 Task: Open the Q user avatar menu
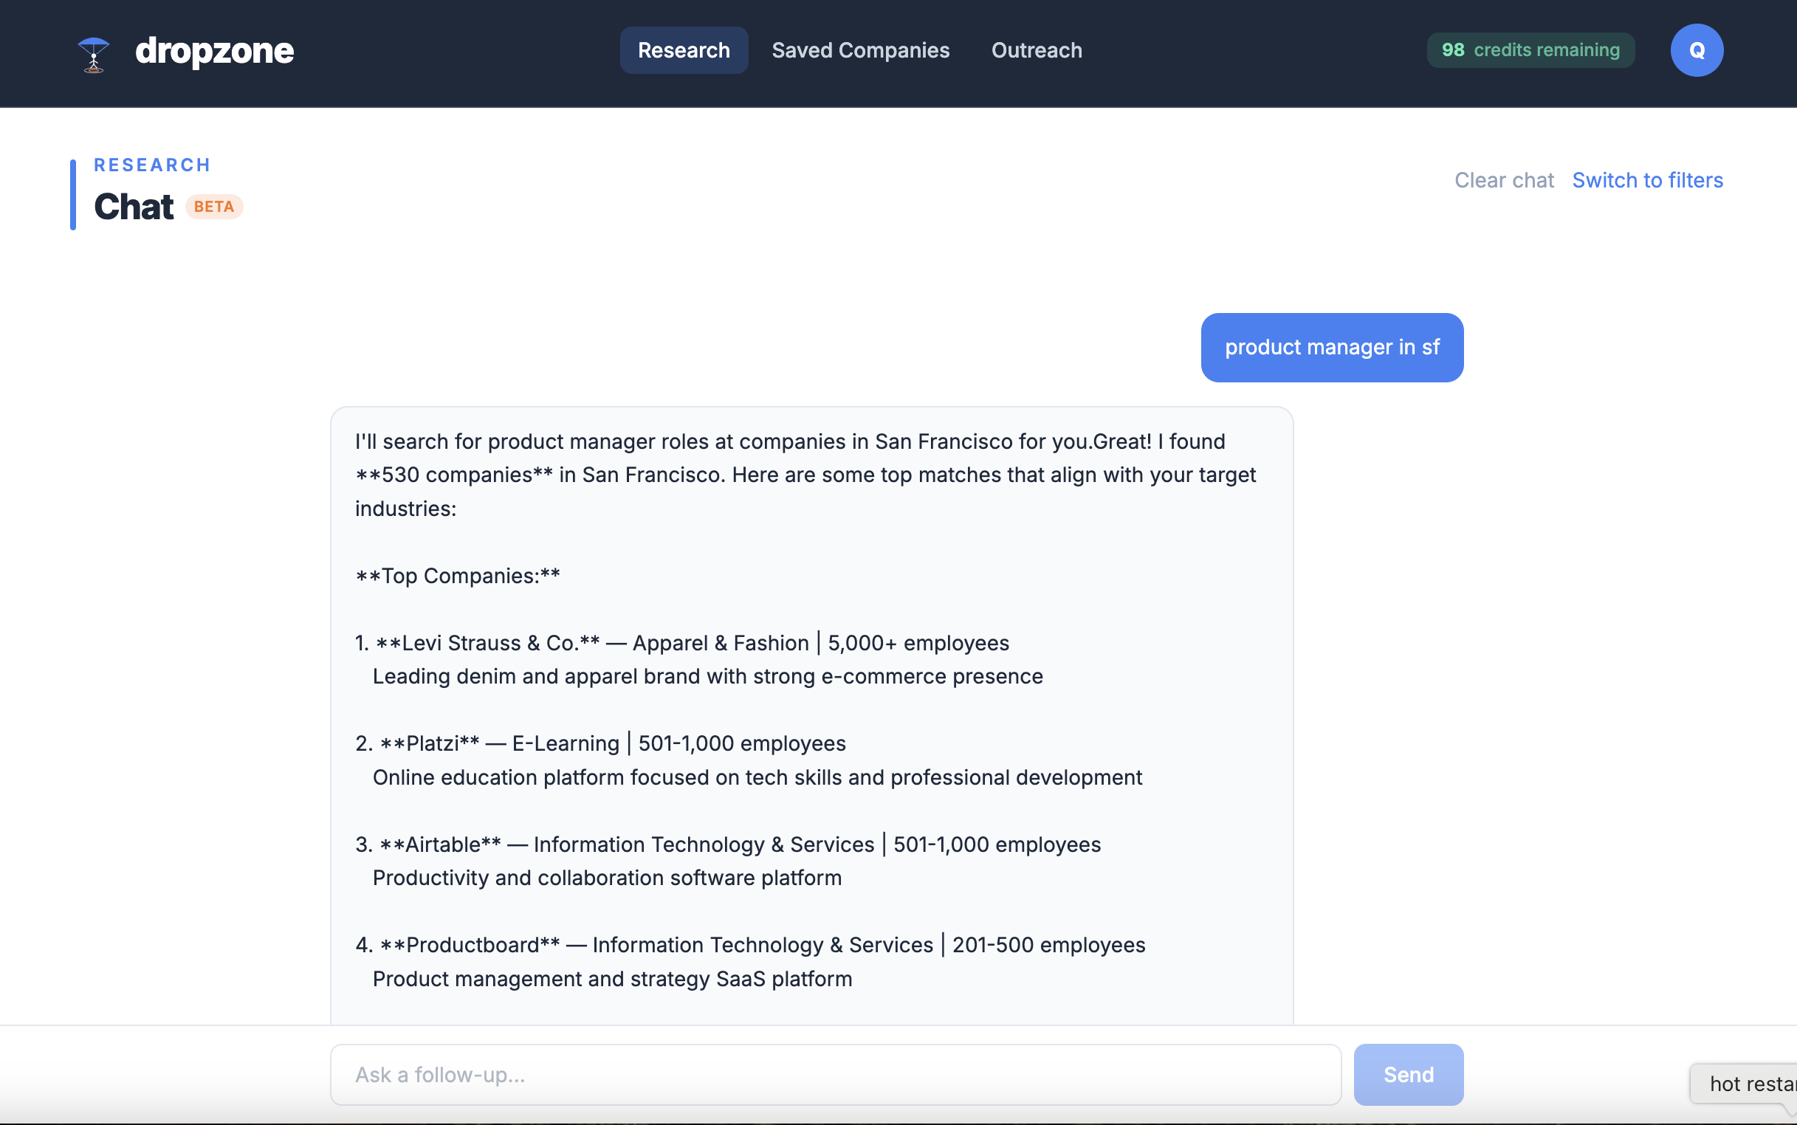tap(1696, 51)
